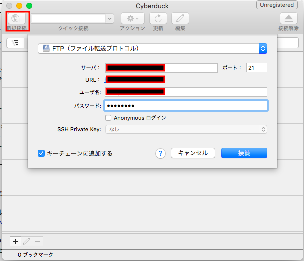Click the Quick Connect text field
This screenshot has width=304, height=261.
pos(68,19)
